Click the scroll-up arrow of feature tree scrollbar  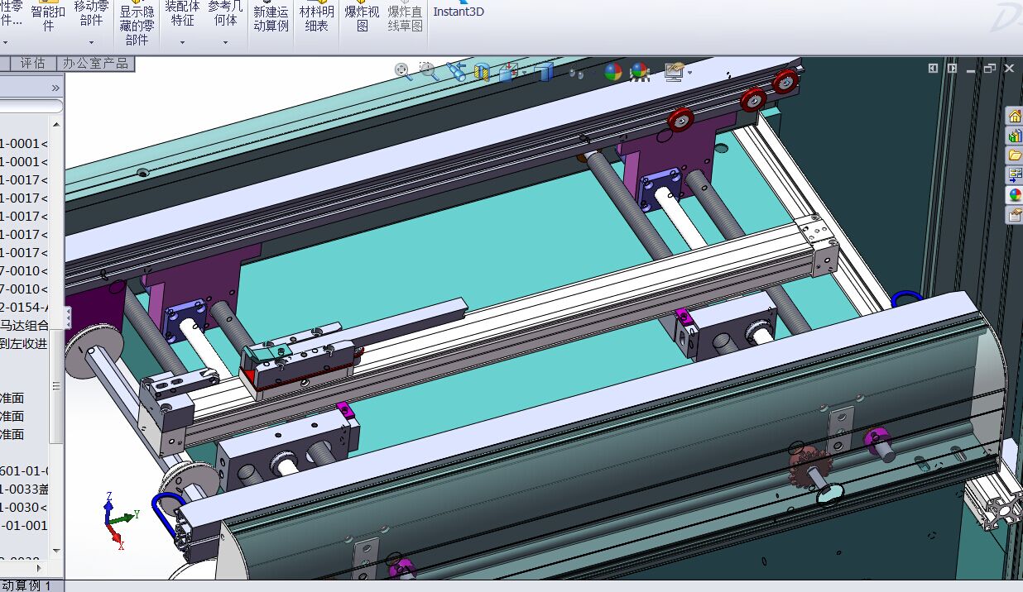point(56,124)
